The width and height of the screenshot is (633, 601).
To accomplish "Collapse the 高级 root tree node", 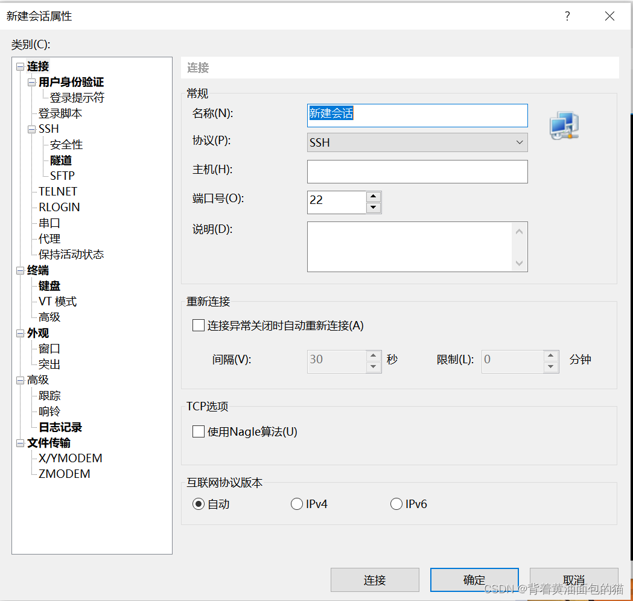I will [x=20, y=380].
